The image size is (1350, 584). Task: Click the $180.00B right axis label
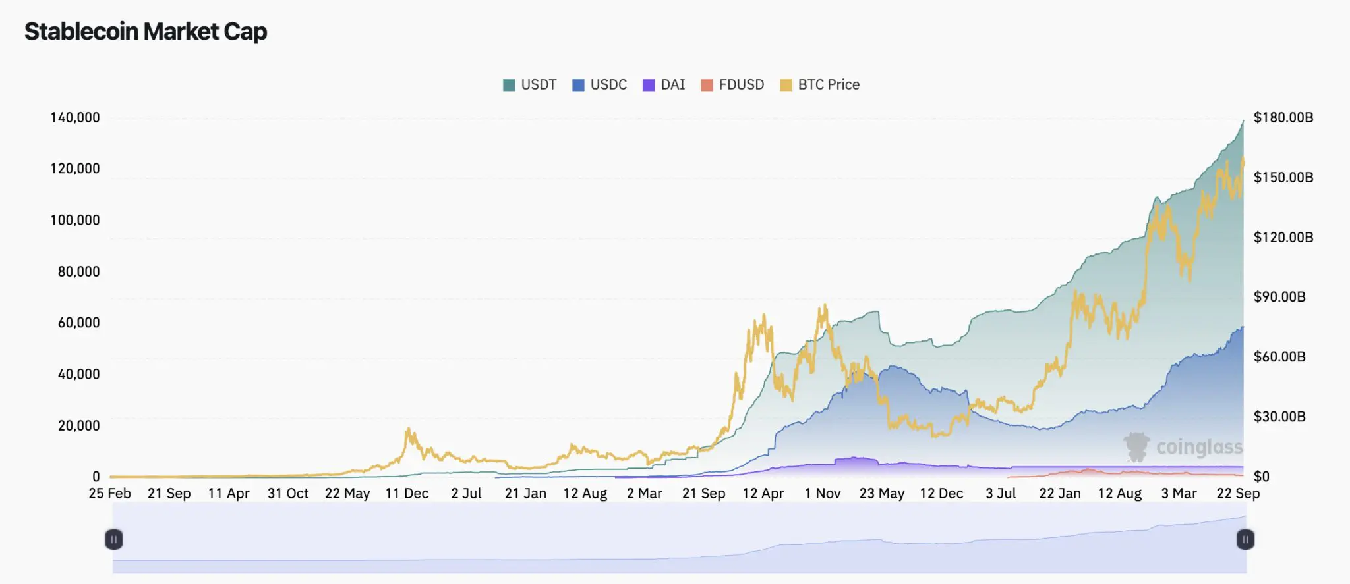click(x=1283, y=118)
